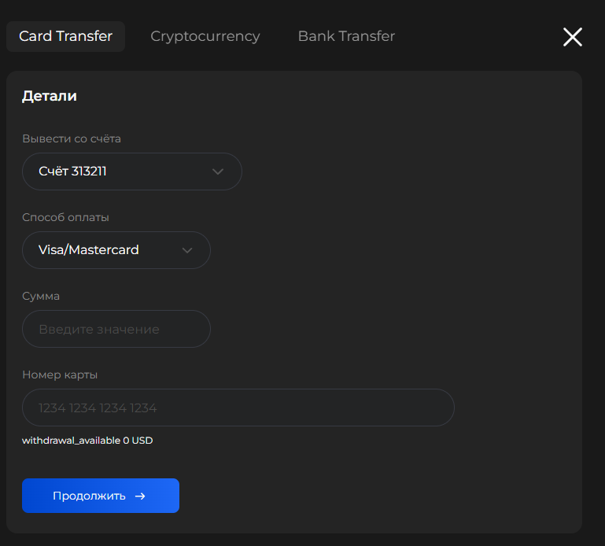This screenshot has width=605, height=546.
Task: Click the Сумма field label
Action: click(41, 296)
